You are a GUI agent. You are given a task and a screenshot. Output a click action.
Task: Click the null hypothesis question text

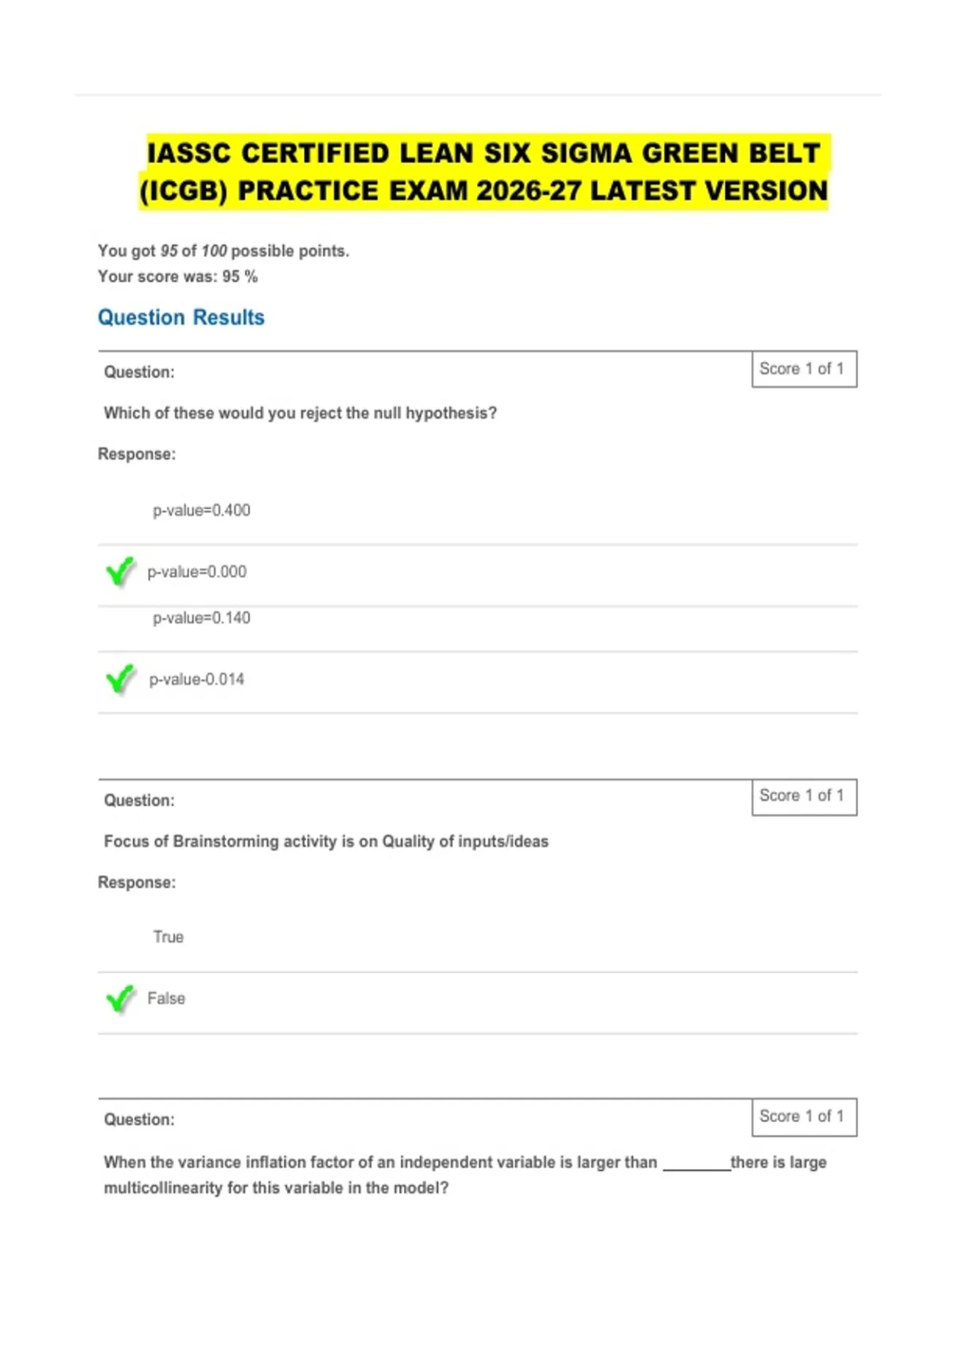coord(301,414)
